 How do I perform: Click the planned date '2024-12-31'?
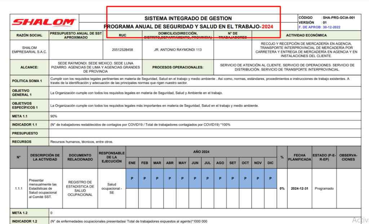coord(299,188)
